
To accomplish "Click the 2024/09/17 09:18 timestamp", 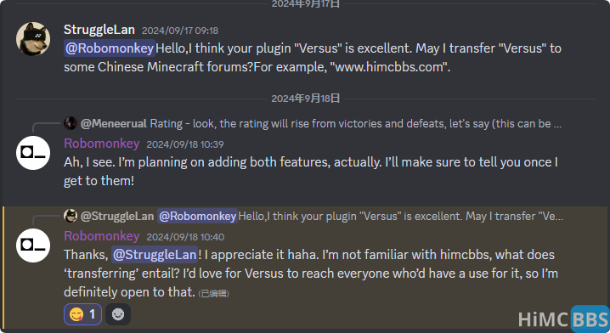I will click(x=180, y=31).
